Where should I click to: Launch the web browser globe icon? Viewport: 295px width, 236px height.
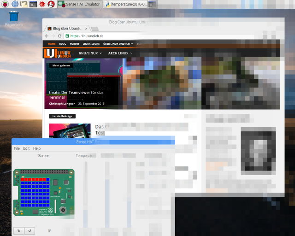coord(15,4)
